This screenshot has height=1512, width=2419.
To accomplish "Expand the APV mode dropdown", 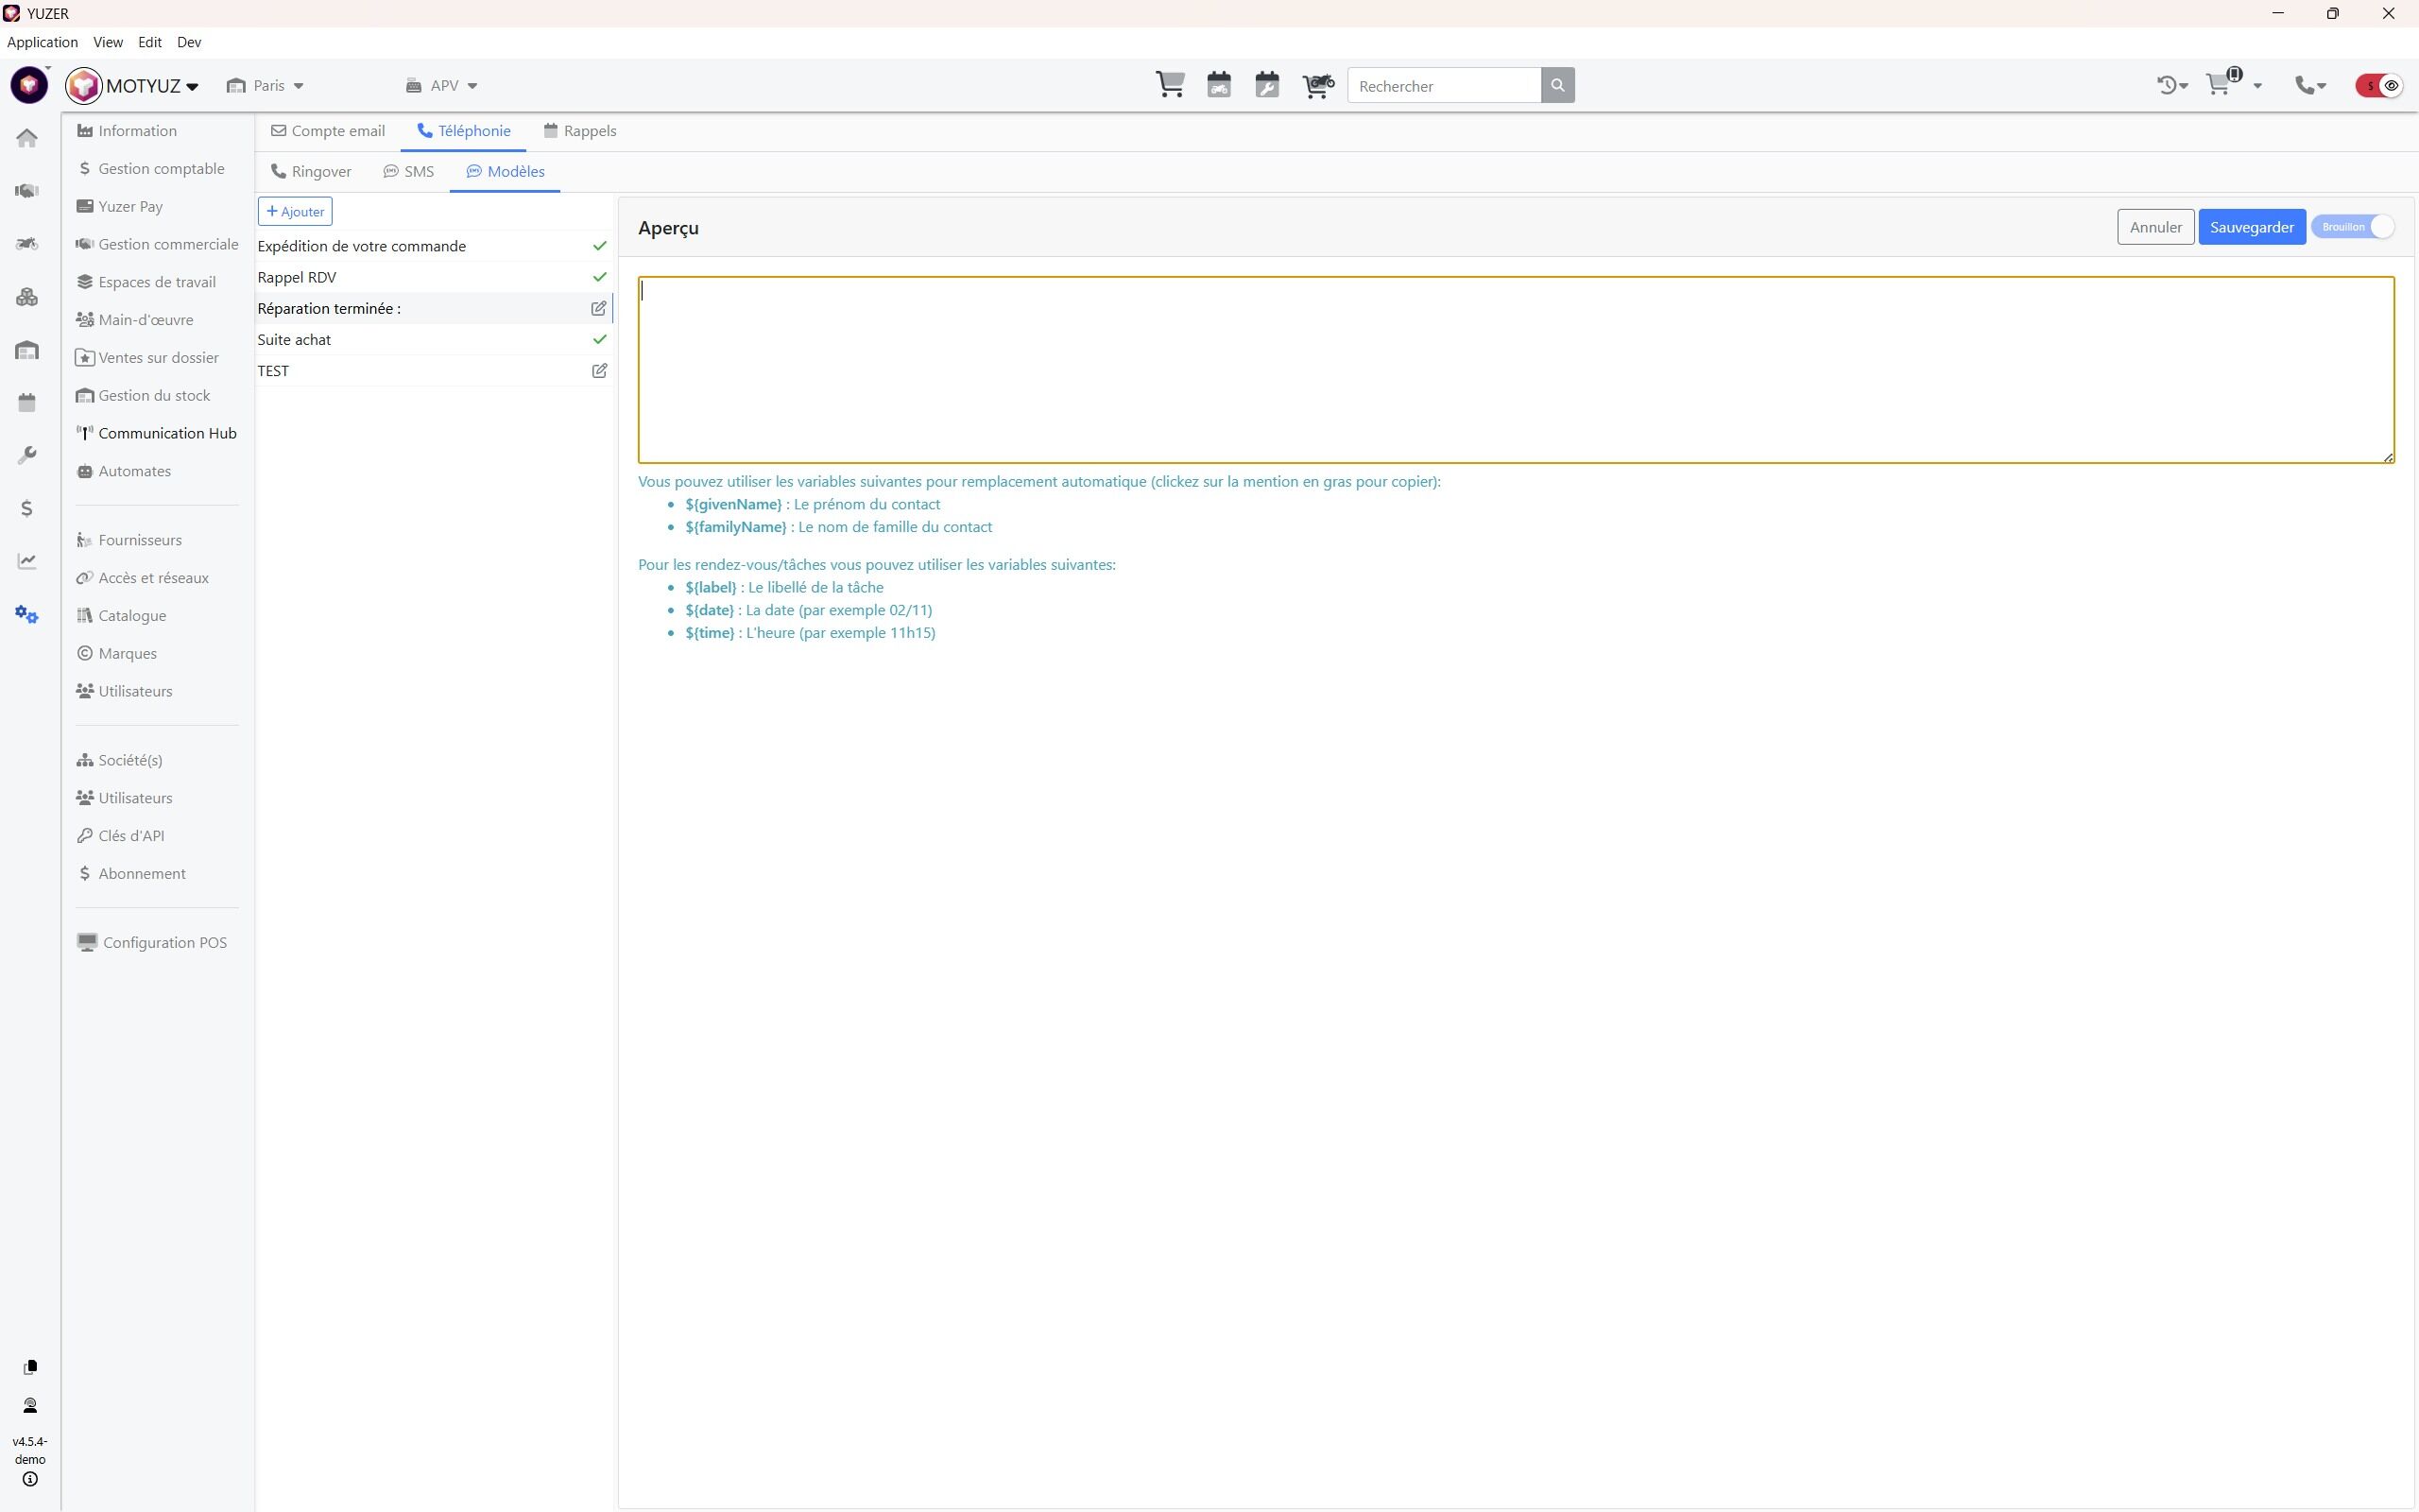I will (443, 86).
